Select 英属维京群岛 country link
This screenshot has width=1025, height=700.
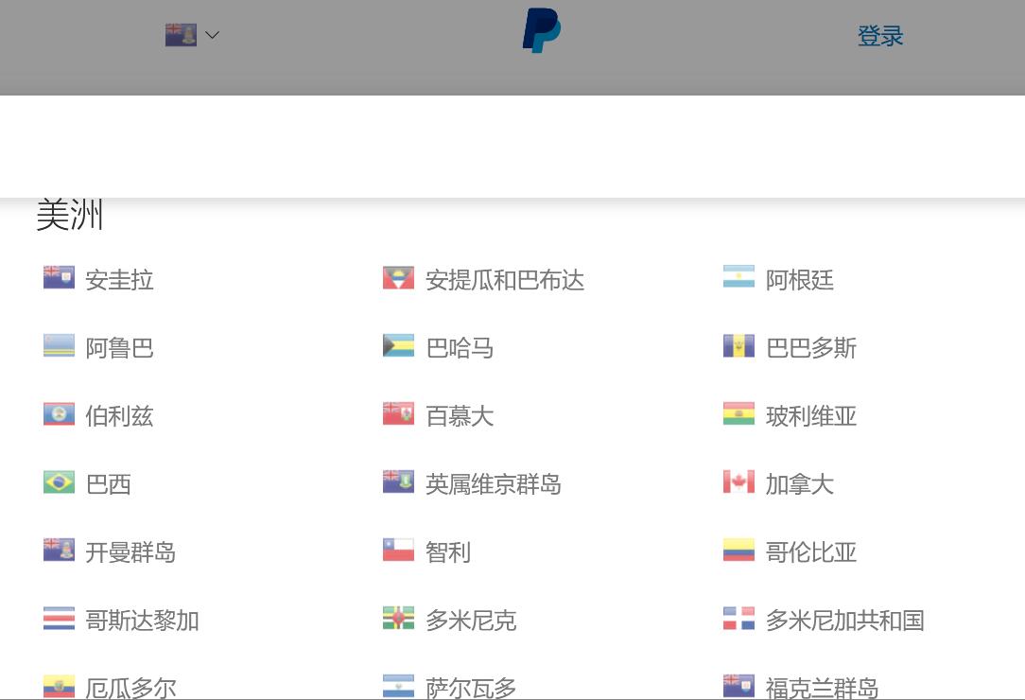point(494,484)
